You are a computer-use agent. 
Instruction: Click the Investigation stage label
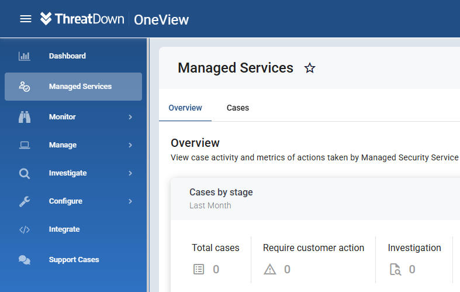click(x=414, y=248)
